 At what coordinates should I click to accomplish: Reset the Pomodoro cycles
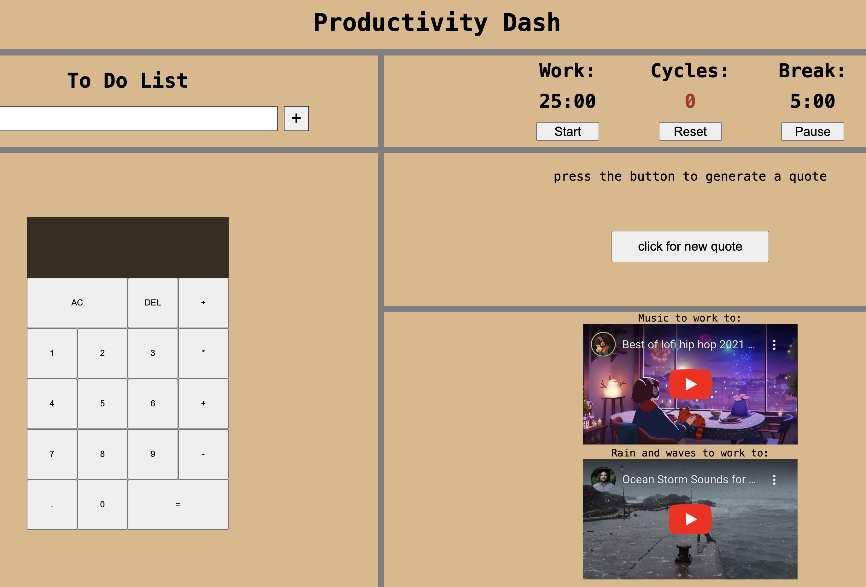click(x=690, y=131)
